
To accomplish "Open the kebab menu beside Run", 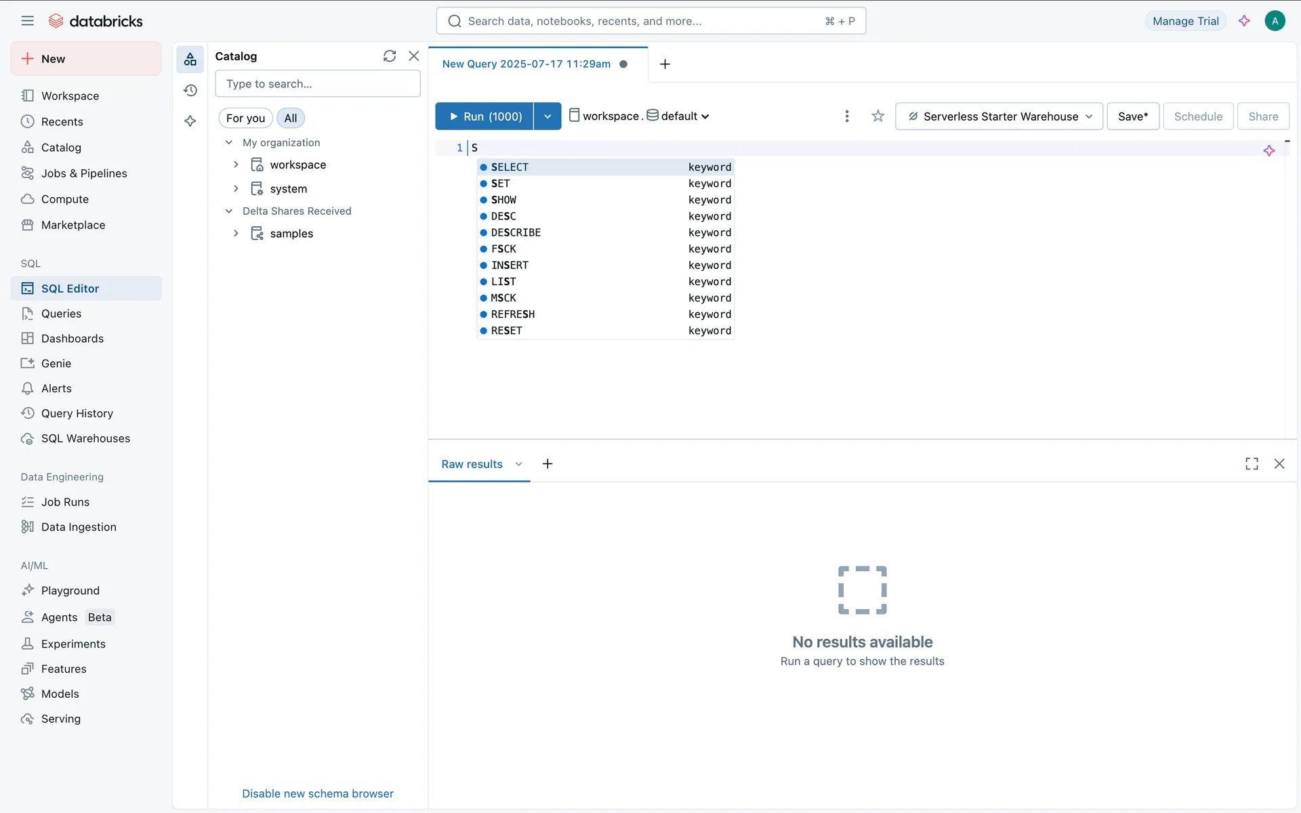I will [x=846, y=117].
